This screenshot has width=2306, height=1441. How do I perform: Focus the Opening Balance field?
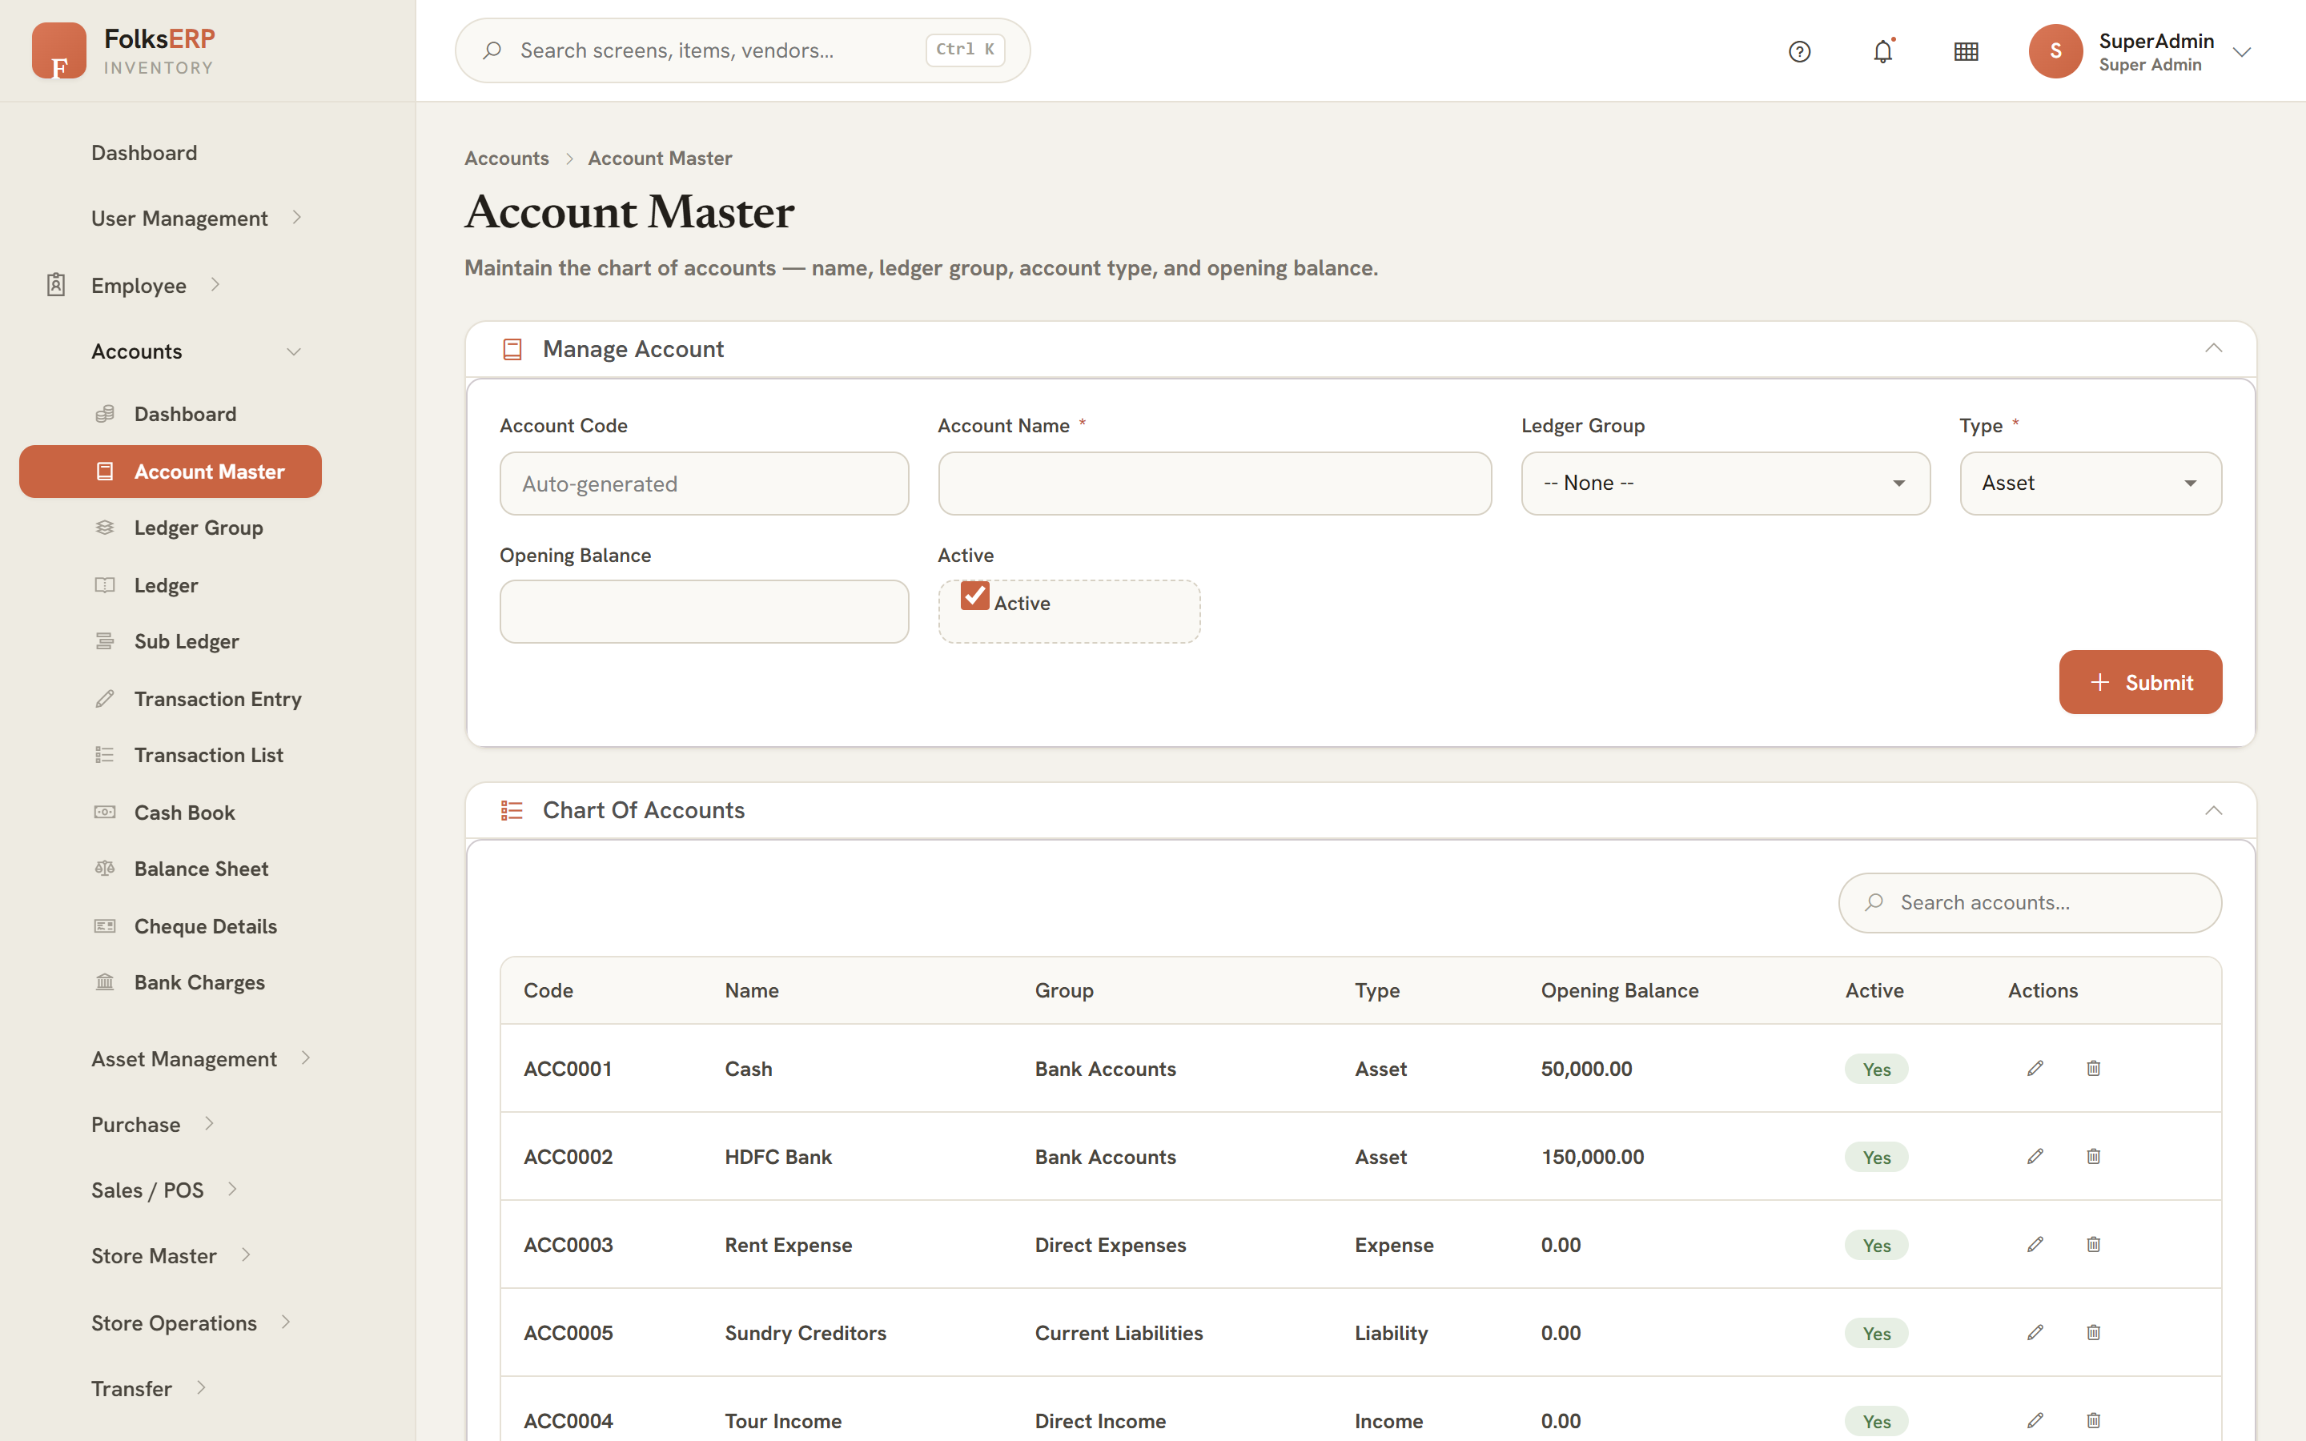tap(704, 612)
